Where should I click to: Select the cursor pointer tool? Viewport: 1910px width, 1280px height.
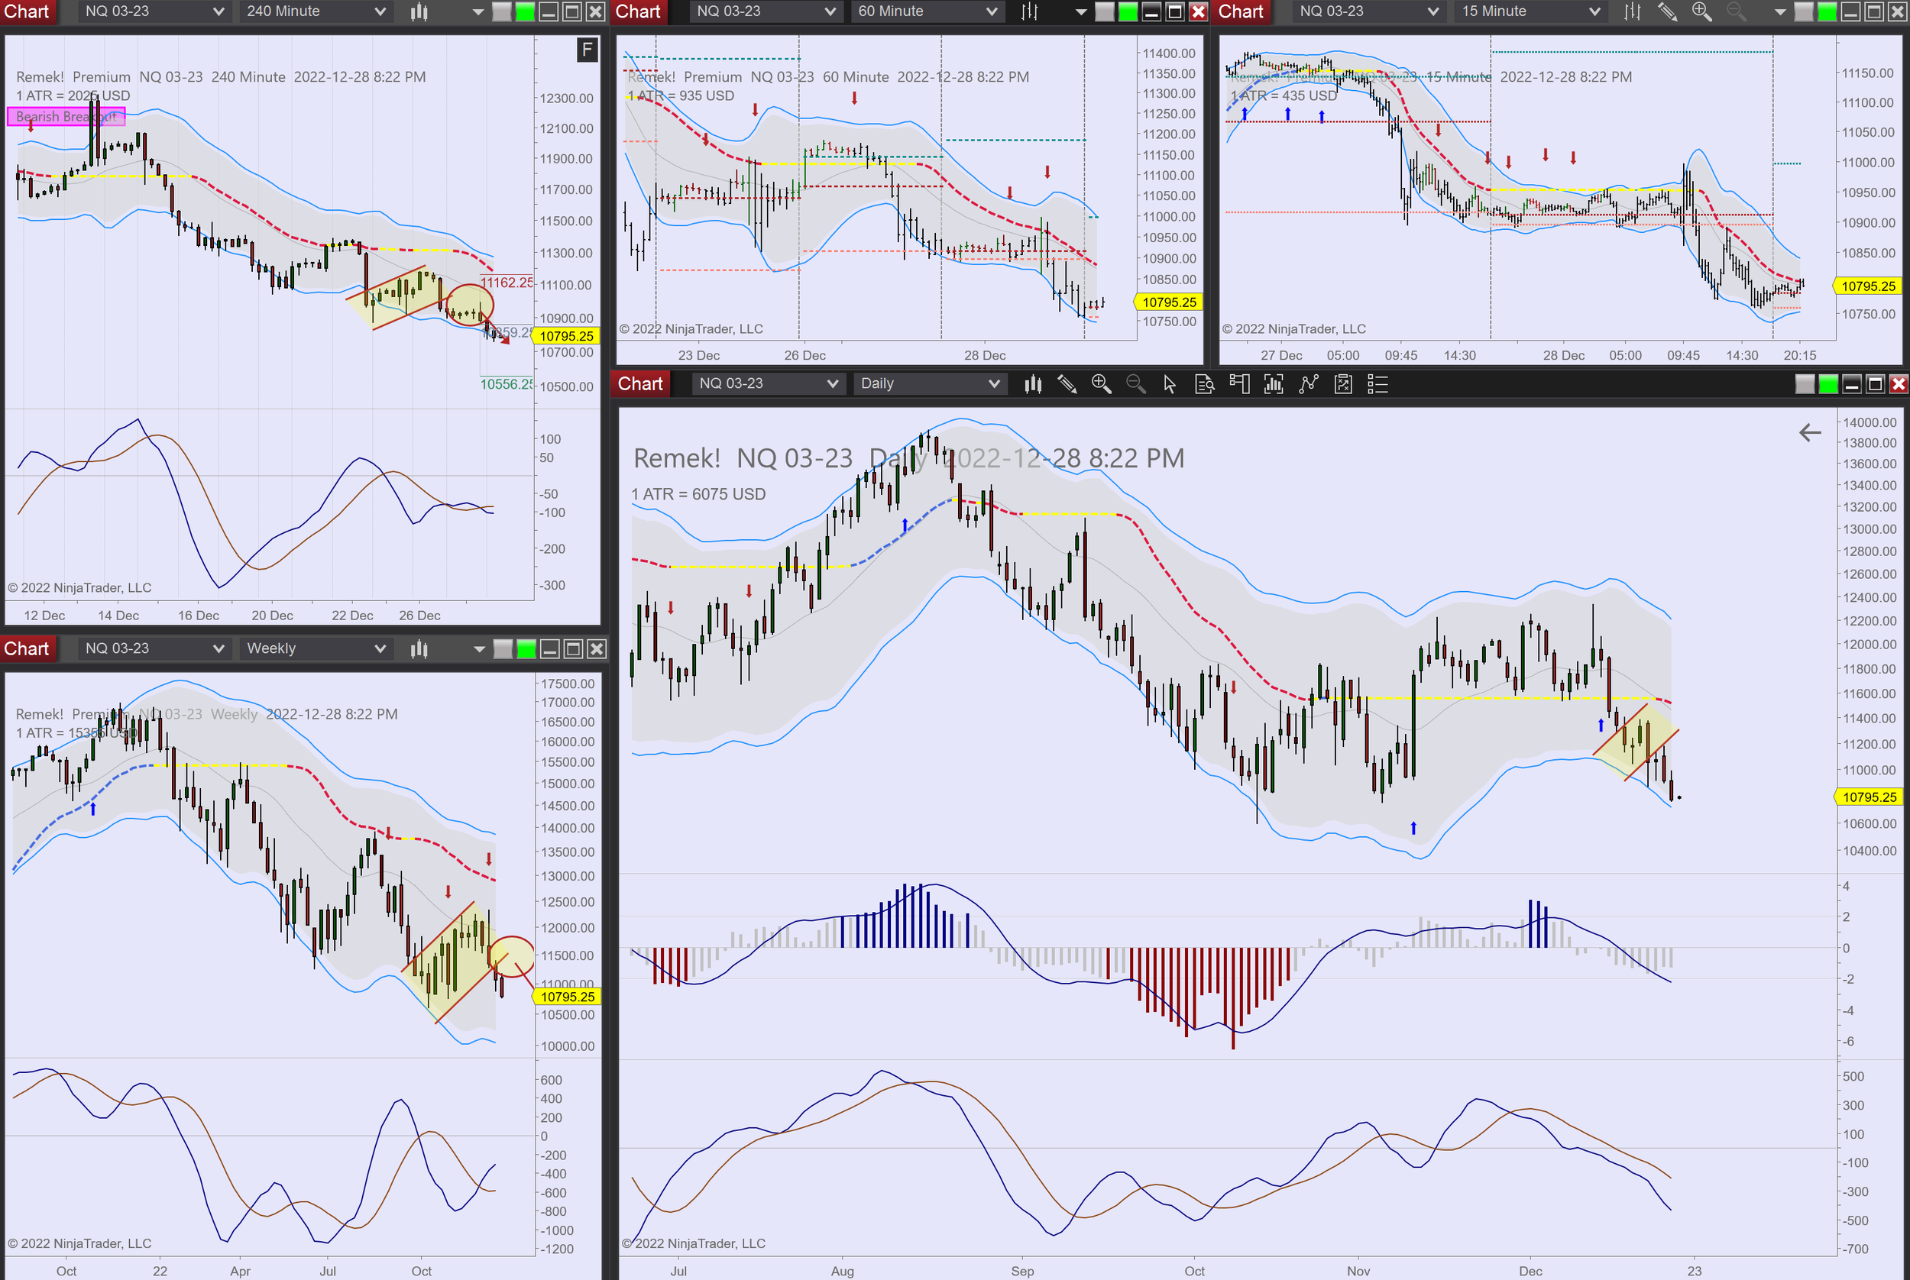[x=1170, y=383]
